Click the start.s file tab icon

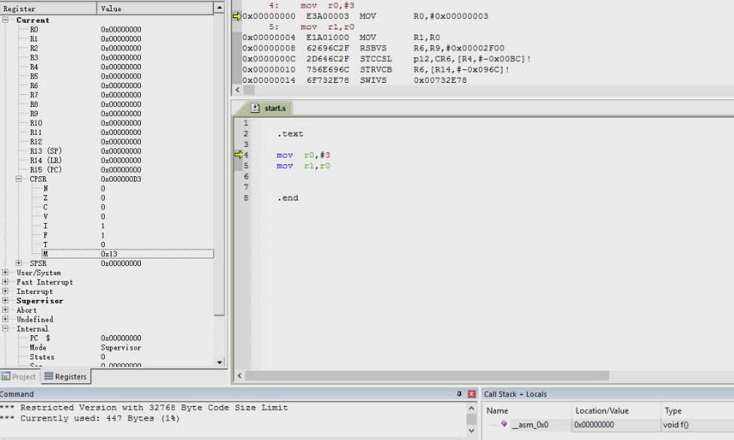pyautogui.click(x=255, y=108)
